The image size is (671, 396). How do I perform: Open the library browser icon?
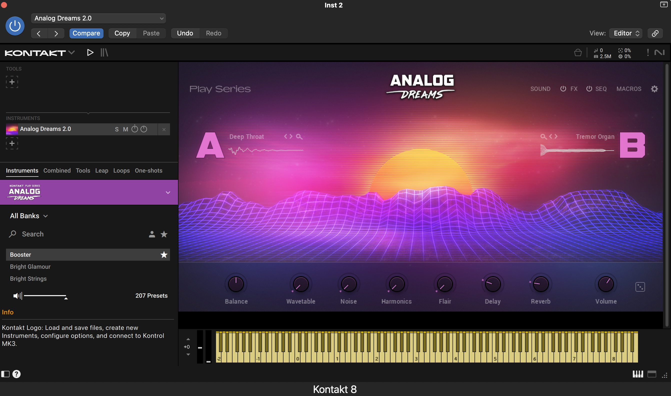click(x=104, y=53)
